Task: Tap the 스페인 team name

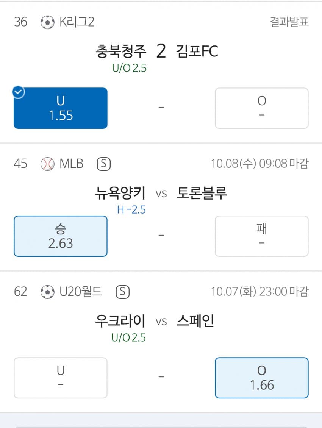Action: pos(195,322)
